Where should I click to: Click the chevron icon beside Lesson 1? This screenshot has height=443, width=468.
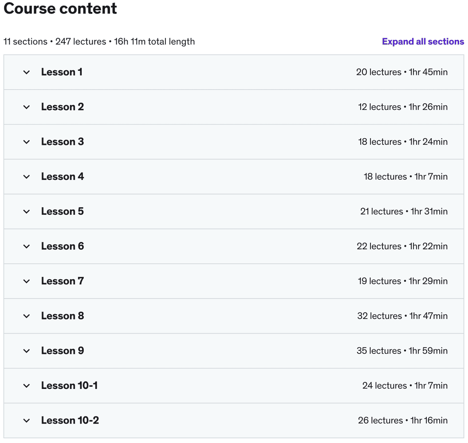pos(27,72)
